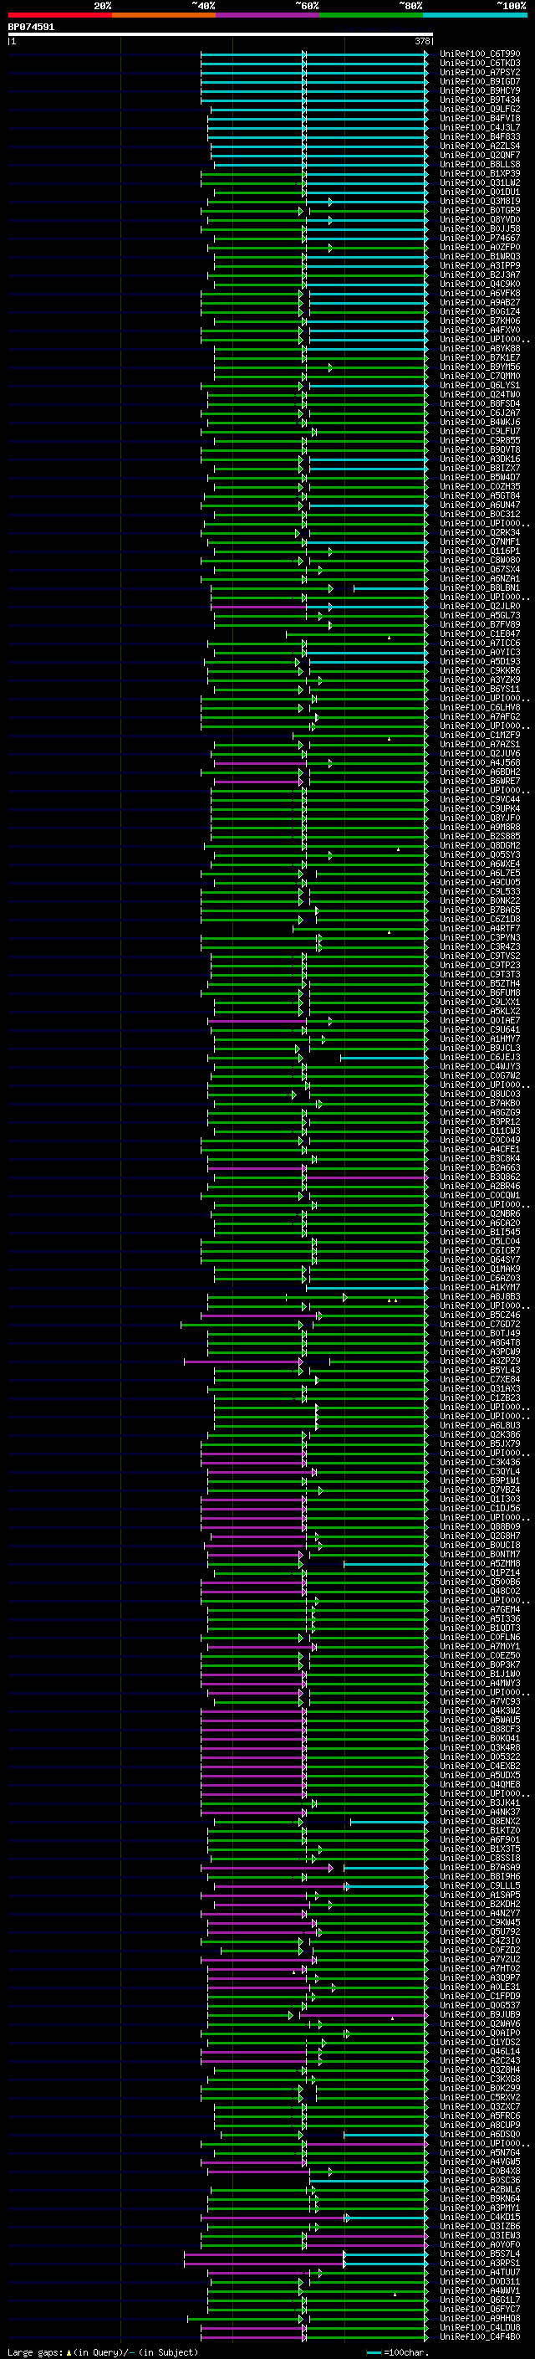Click the purple ~60% identity legend bar

(x=268, y=15)
